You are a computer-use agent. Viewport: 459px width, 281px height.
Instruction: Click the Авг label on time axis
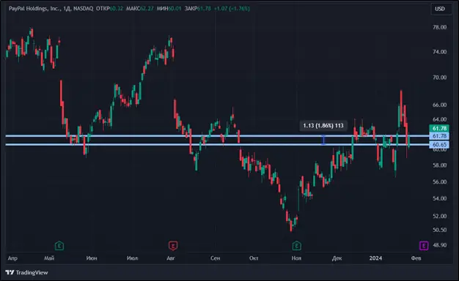(171, 258)
